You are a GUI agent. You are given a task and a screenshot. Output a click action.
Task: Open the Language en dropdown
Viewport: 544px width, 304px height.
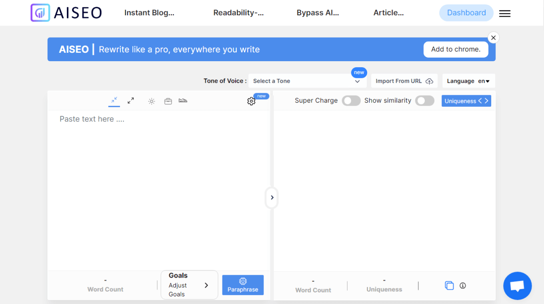pyautogui.click(x=468, y=81)
